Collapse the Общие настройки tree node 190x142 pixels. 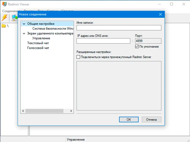[24, 24]
